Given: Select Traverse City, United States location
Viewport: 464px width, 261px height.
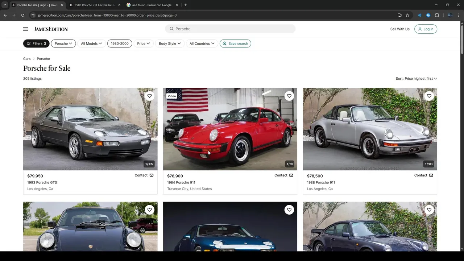Looking at the screenshot, I should (x=190, y=189).
